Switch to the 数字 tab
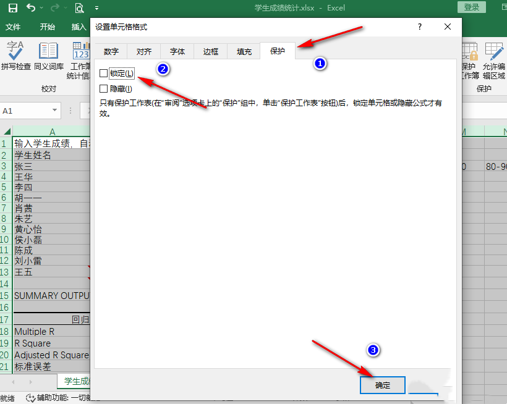Viewport: 507px width, 404px height. click(x=111, y=51)
